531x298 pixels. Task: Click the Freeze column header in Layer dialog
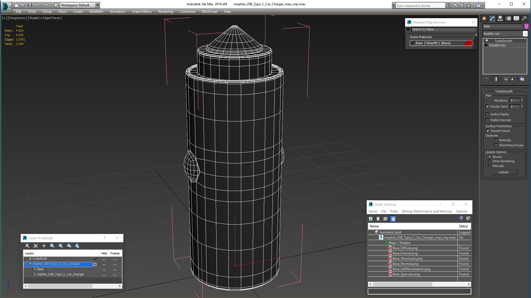[x=115, y=253]
